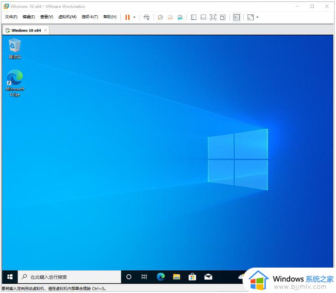This screenshot has height=293, width=336.
Task: Revert the virtual machine to its snapshot
Action: click(x=170, y=18)
